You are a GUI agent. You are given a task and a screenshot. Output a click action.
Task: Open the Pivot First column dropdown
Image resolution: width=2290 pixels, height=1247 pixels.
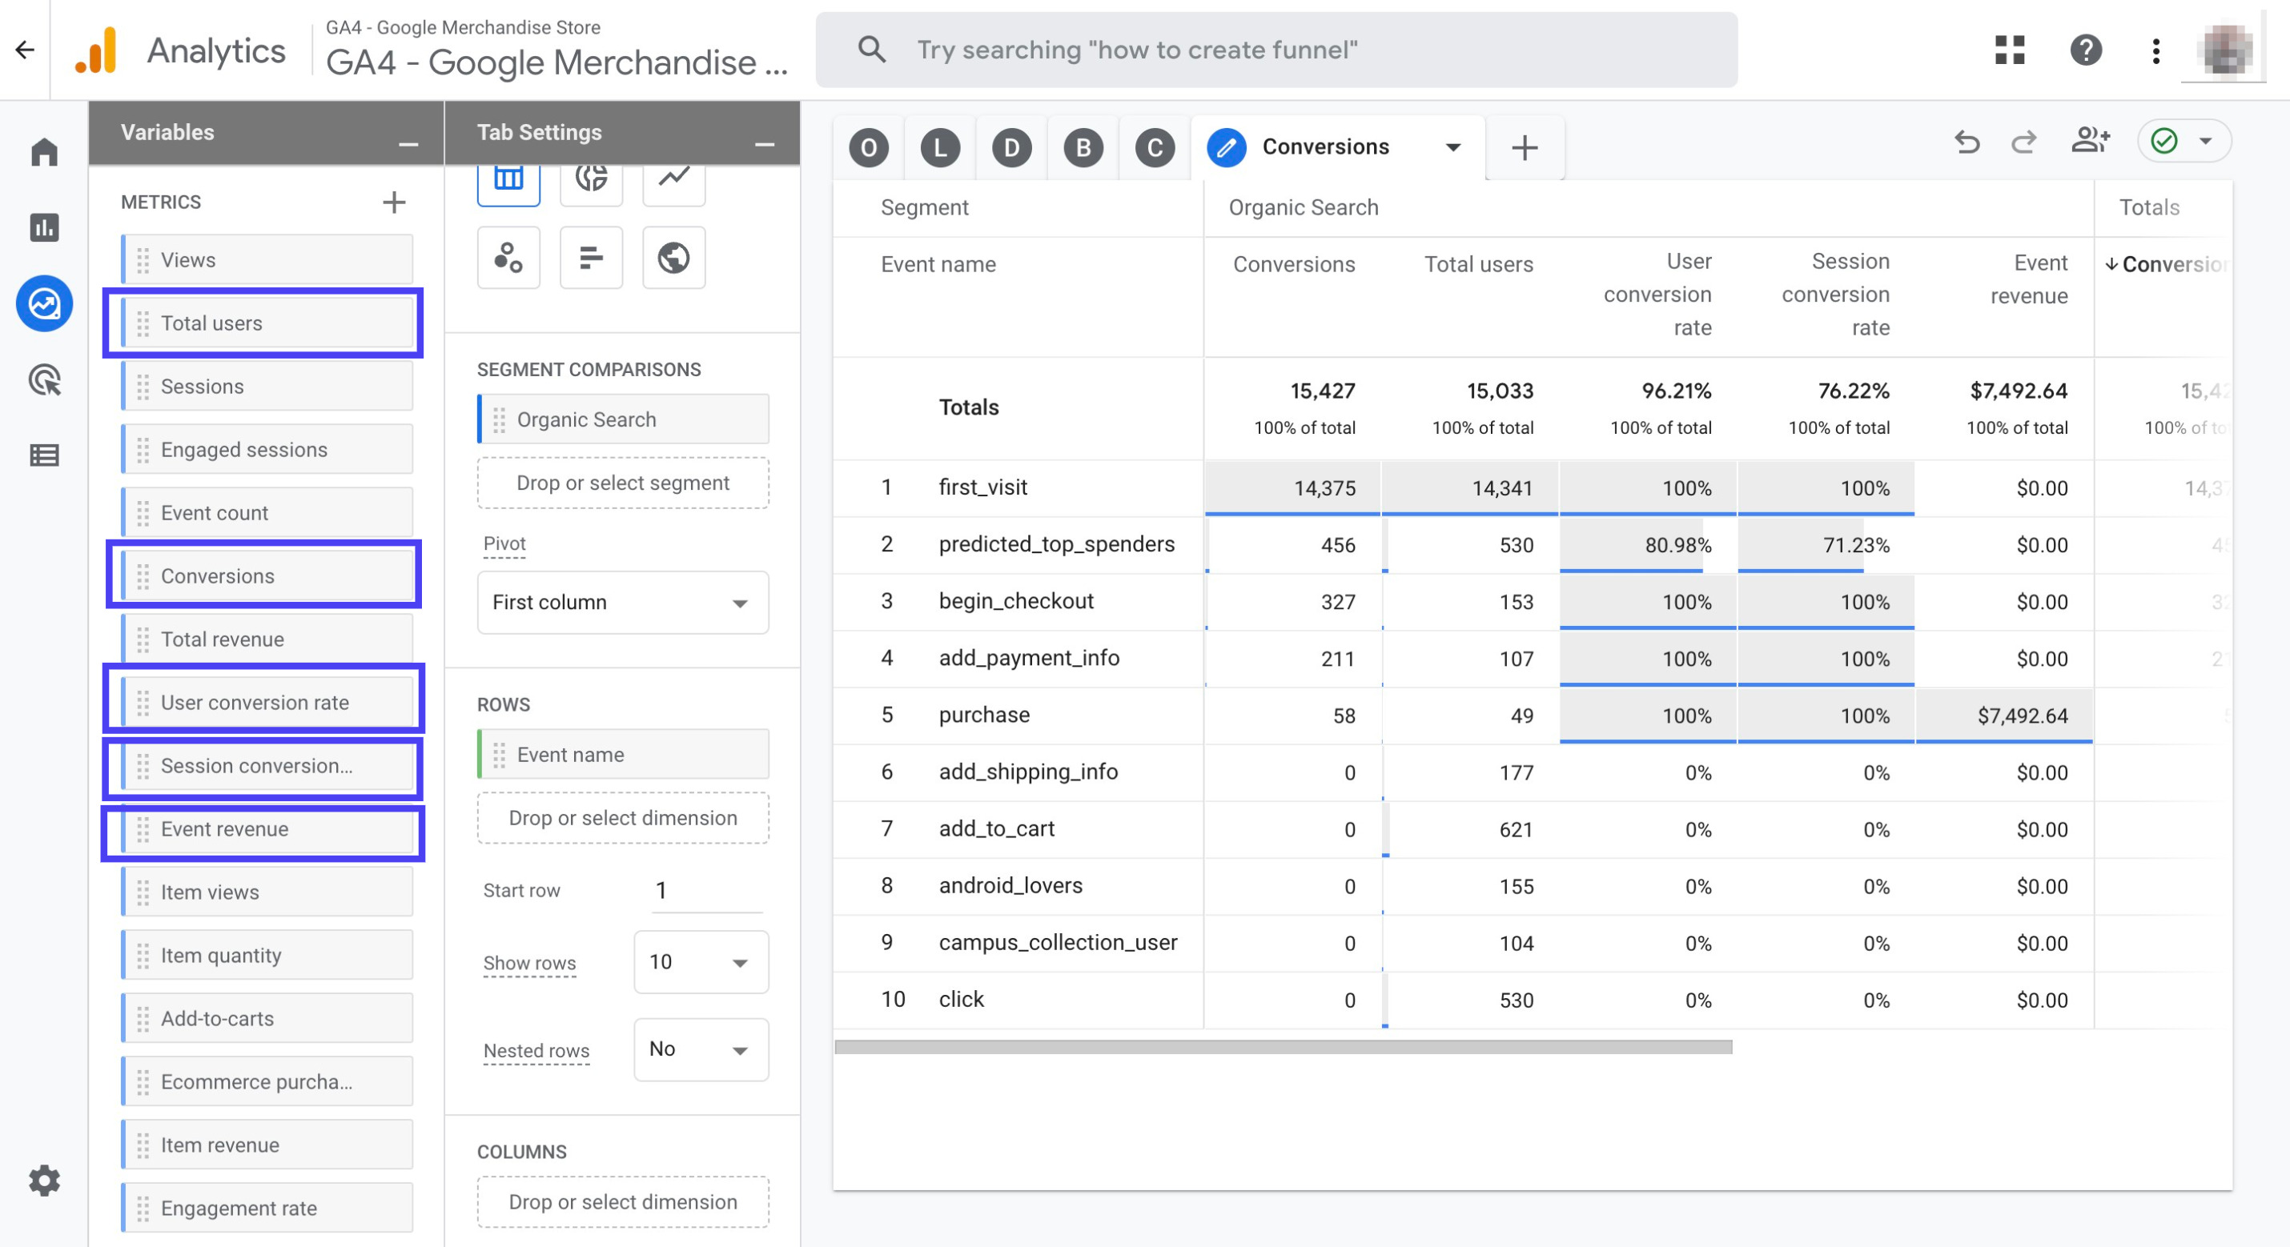[622, 602]
